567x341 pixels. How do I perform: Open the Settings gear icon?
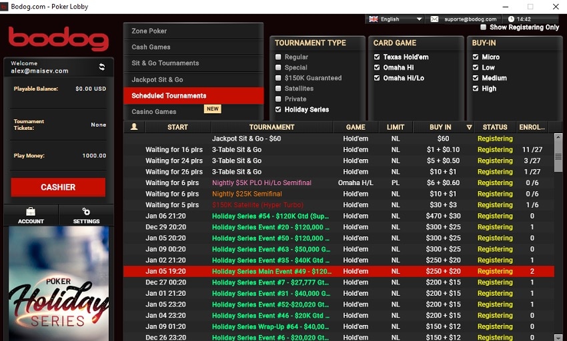pos(86,211)
